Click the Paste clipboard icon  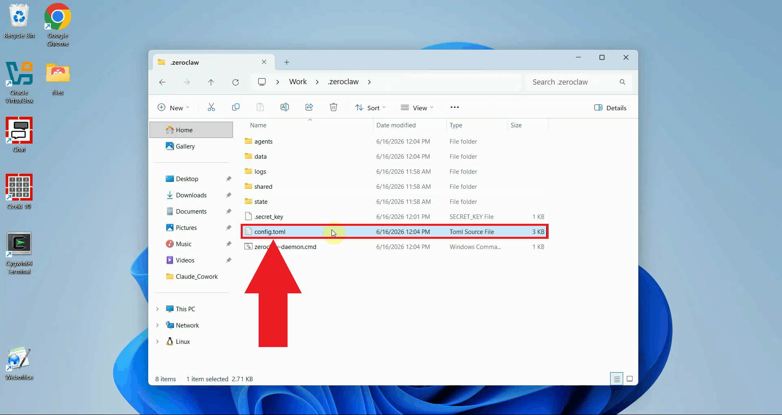click(x=260, y=107)
